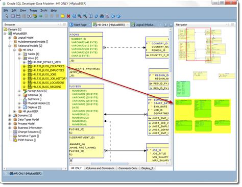
Task: Click the document icon beside binoculars
Action: [107, 16]
